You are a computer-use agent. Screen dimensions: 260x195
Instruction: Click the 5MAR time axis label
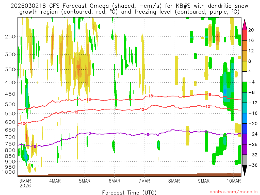(x=85, y=181)
